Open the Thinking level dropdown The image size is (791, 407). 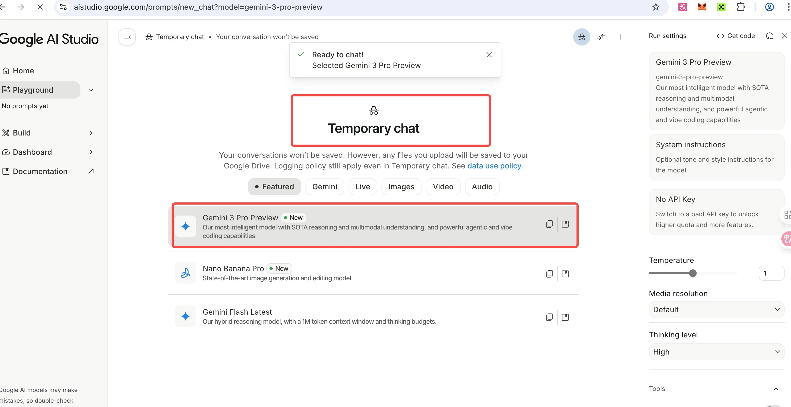[716, 352]
